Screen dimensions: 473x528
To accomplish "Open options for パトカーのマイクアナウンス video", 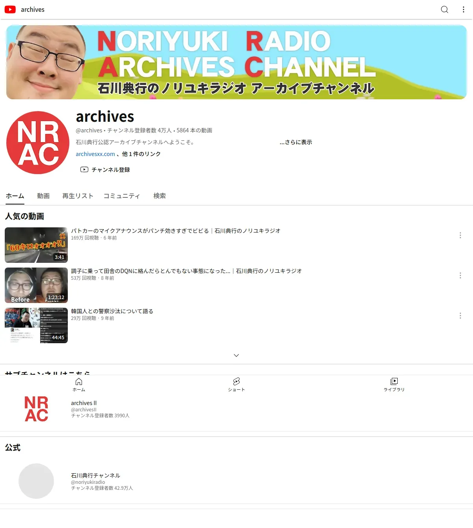I will pos(460,235).
